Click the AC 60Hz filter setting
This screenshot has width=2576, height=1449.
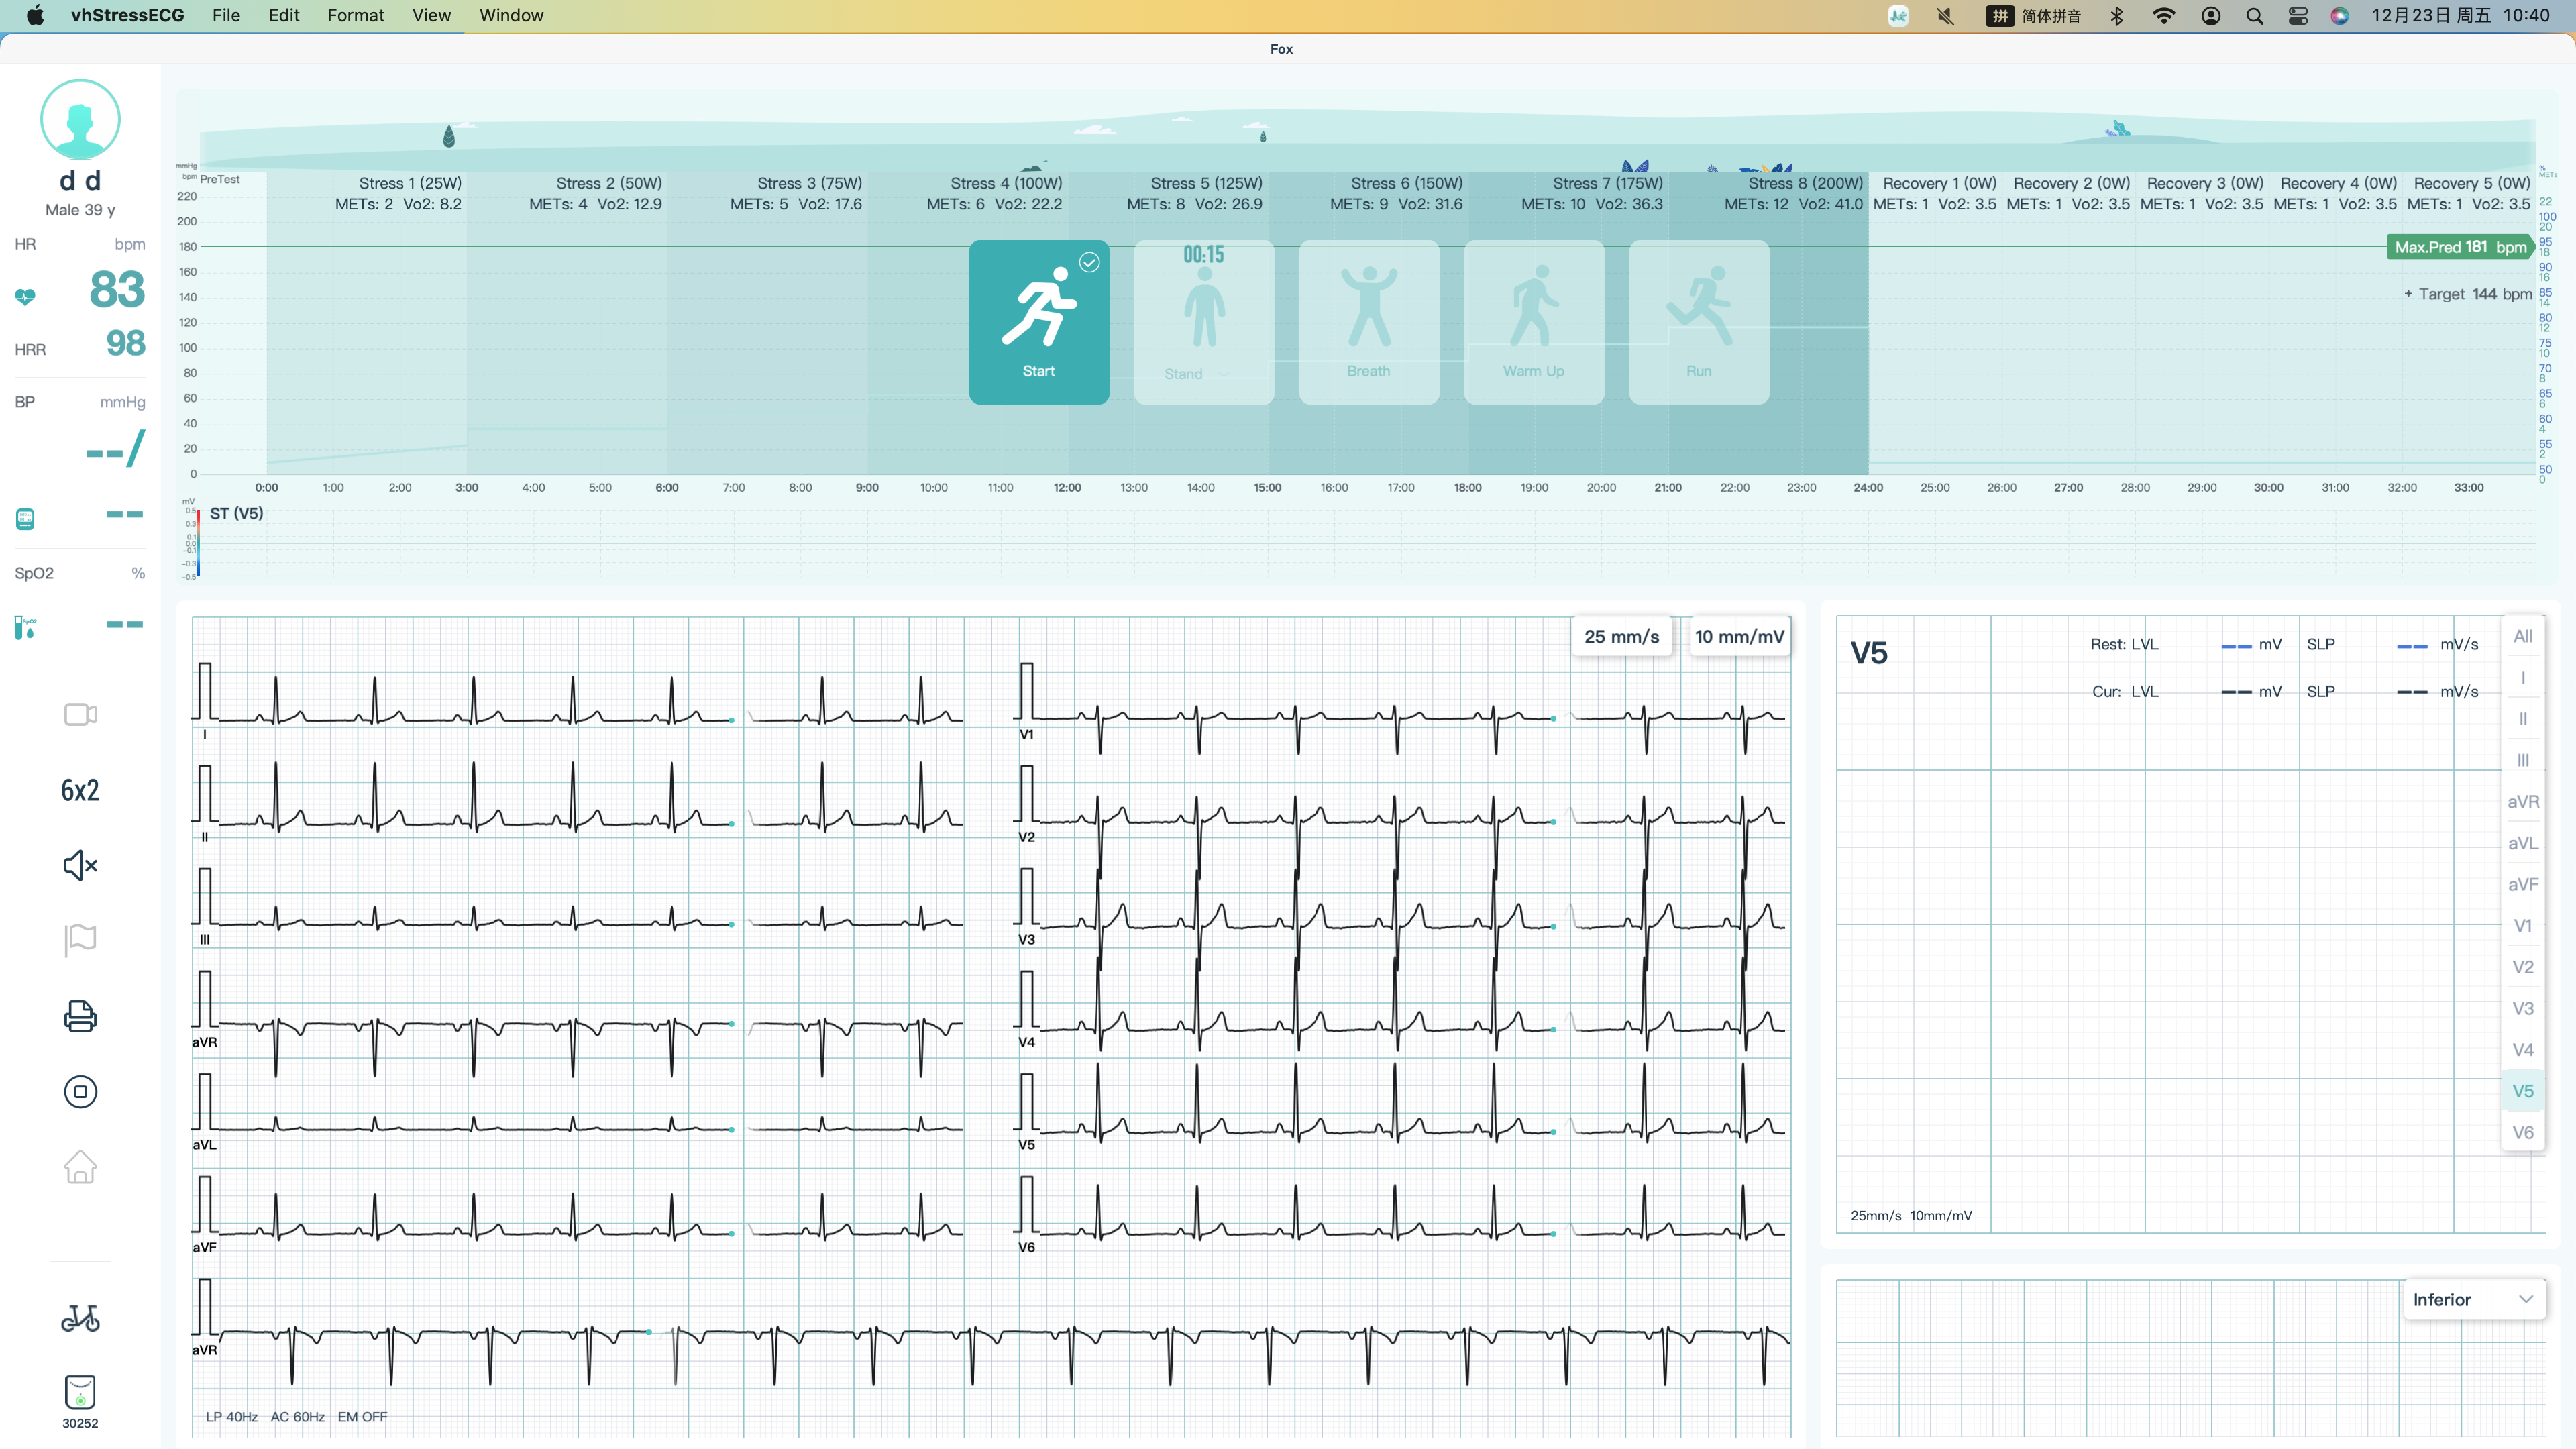click(x=297, y=1416)
